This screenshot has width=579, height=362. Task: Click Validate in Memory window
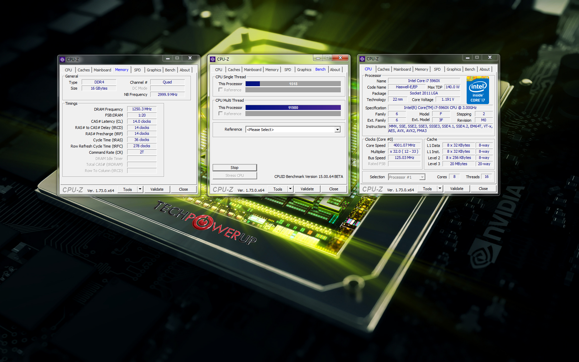[157, 189]
